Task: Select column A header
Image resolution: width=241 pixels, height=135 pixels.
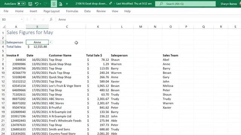Action: [x=16, y=27]
